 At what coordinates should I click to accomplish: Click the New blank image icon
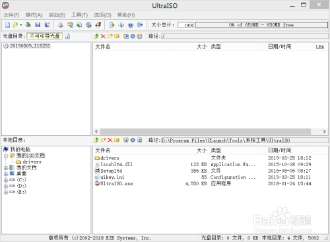coord(7,25)
